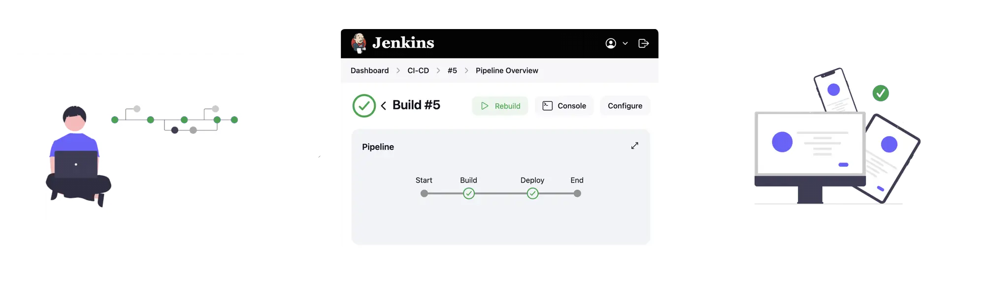Open the Console button

564,106
